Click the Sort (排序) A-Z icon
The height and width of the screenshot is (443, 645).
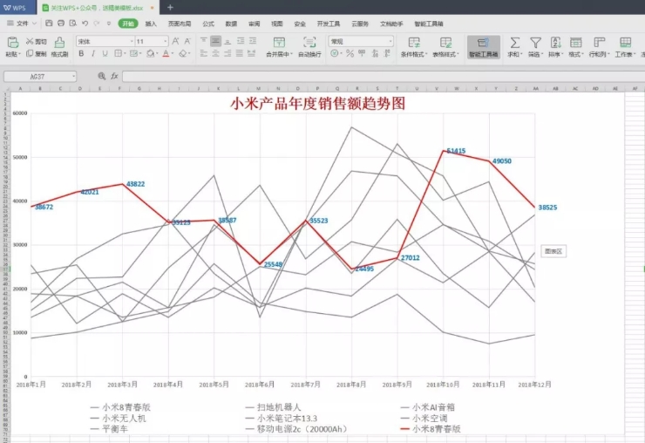pos(556,43)
